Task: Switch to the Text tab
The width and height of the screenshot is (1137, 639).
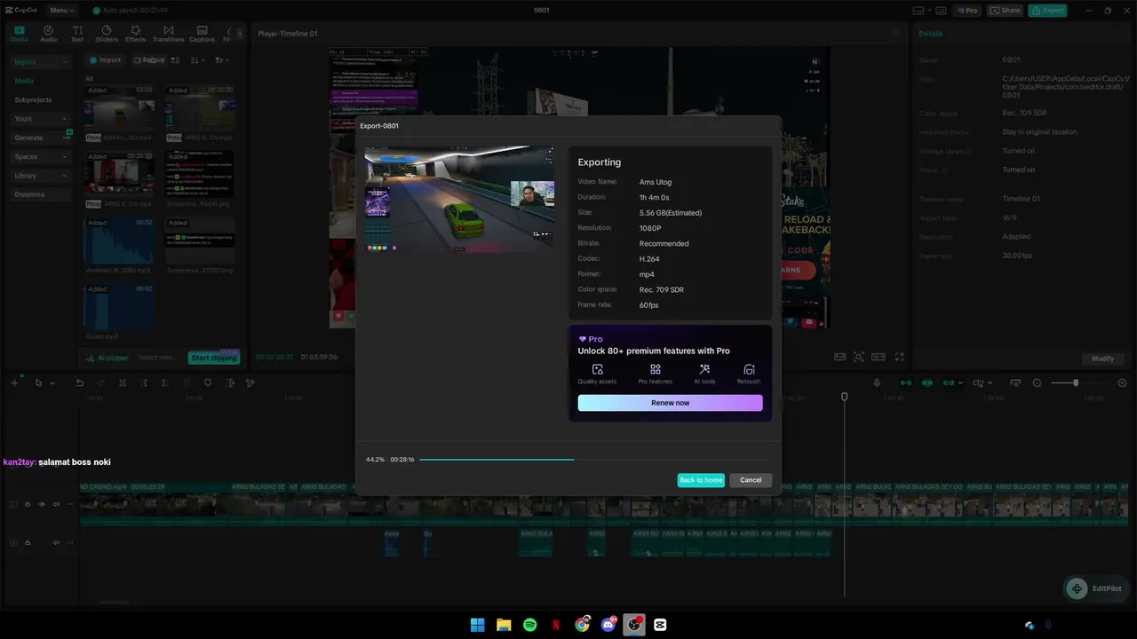Action: [x=77, y=34]
